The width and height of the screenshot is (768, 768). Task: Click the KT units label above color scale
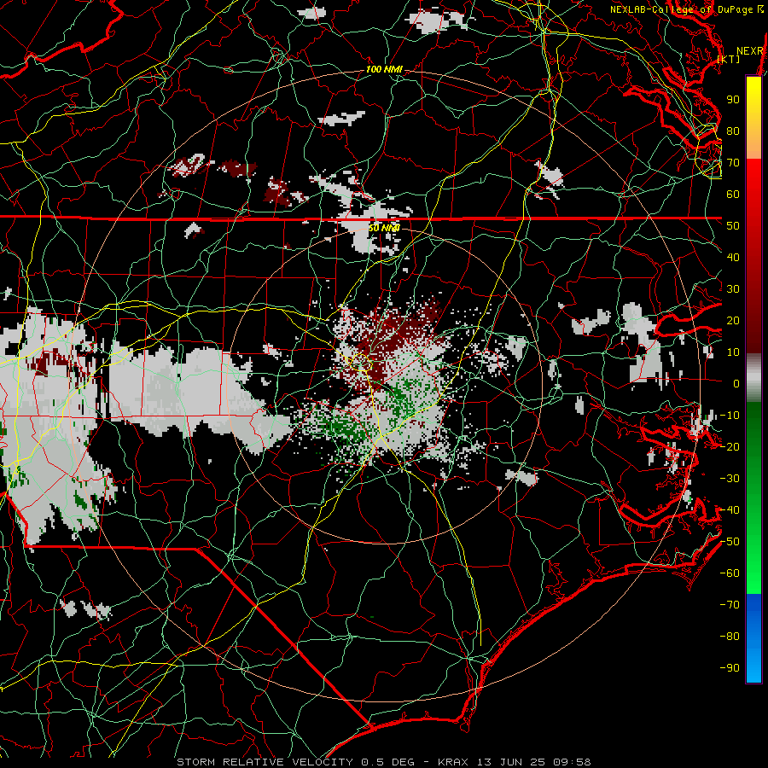(x=729, y=59)
